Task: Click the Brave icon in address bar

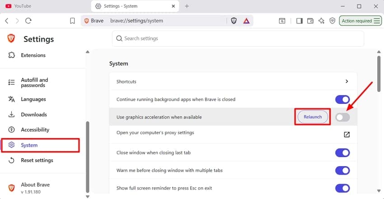Action: [86, 21]
